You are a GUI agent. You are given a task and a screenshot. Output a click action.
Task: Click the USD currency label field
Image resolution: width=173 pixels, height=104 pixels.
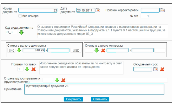click(76, 51)
